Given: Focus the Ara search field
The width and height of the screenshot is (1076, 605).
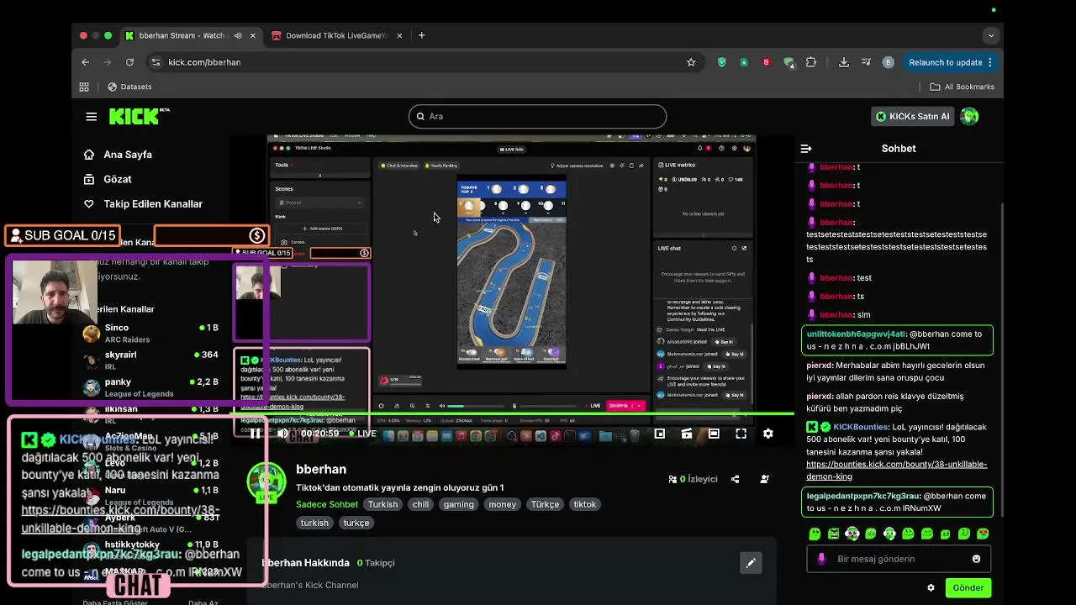Looking at the screenshot, I should (537, 117).
